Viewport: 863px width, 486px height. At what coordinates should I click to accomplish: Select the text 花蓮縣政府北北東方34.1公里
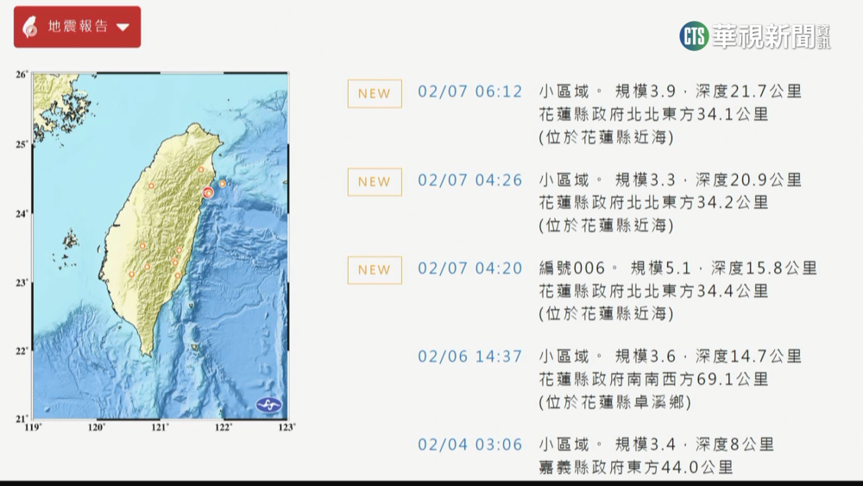coord(653,115)
